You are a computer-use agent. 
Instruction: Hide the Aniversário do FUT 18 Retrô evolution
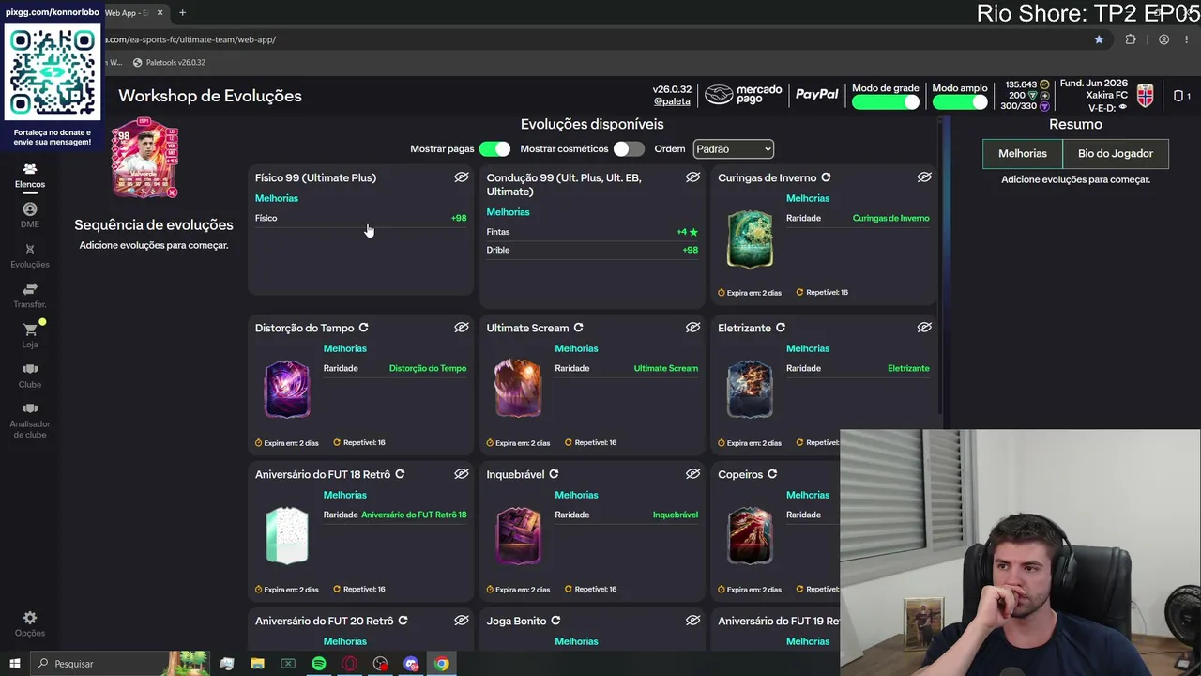click(x=462, y=474)
